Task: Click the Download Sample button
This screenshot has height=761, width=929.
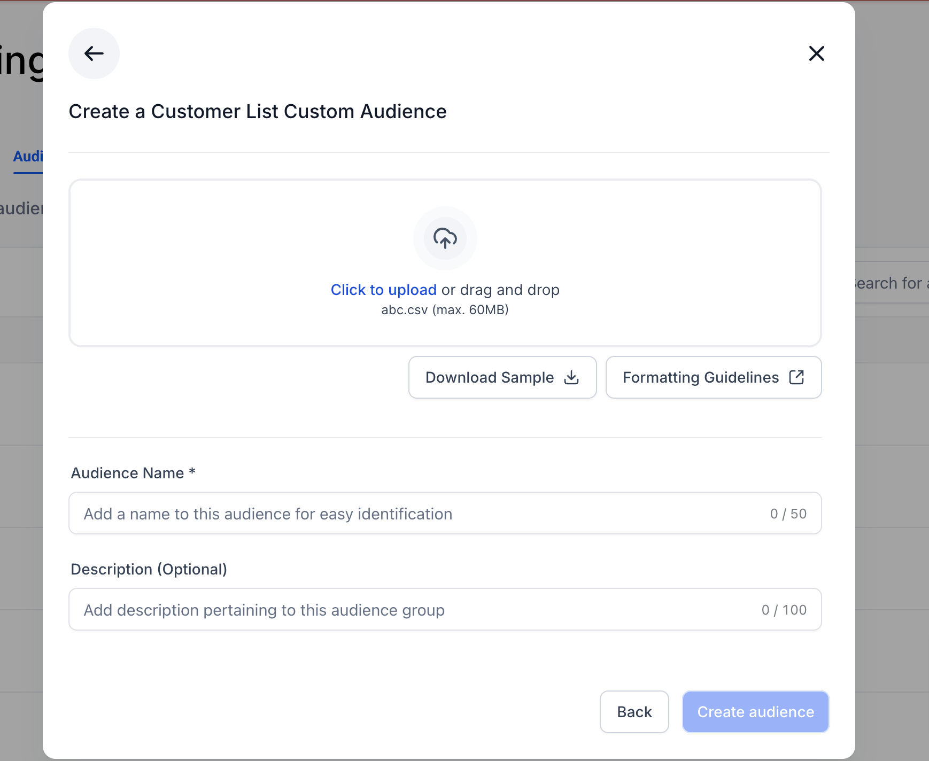Action: 502,377
